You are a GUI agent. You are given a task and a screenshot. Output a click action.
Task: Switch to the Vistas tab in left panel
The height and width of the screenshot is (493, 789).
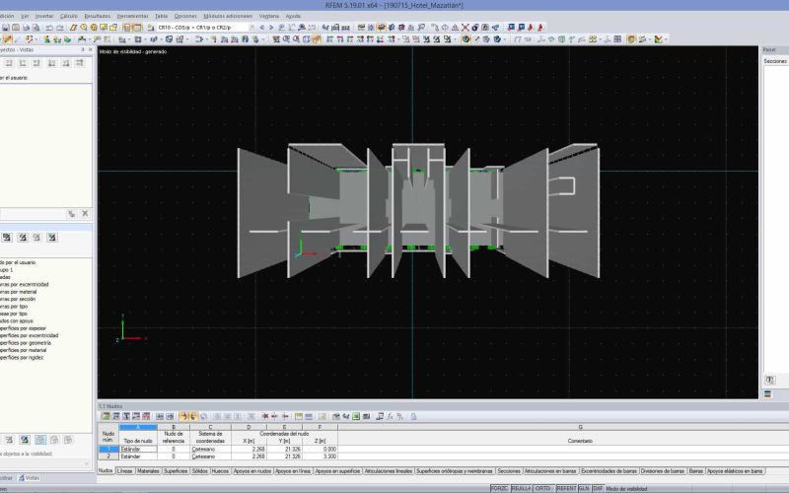pyautogui.click(x=30, y=478)
